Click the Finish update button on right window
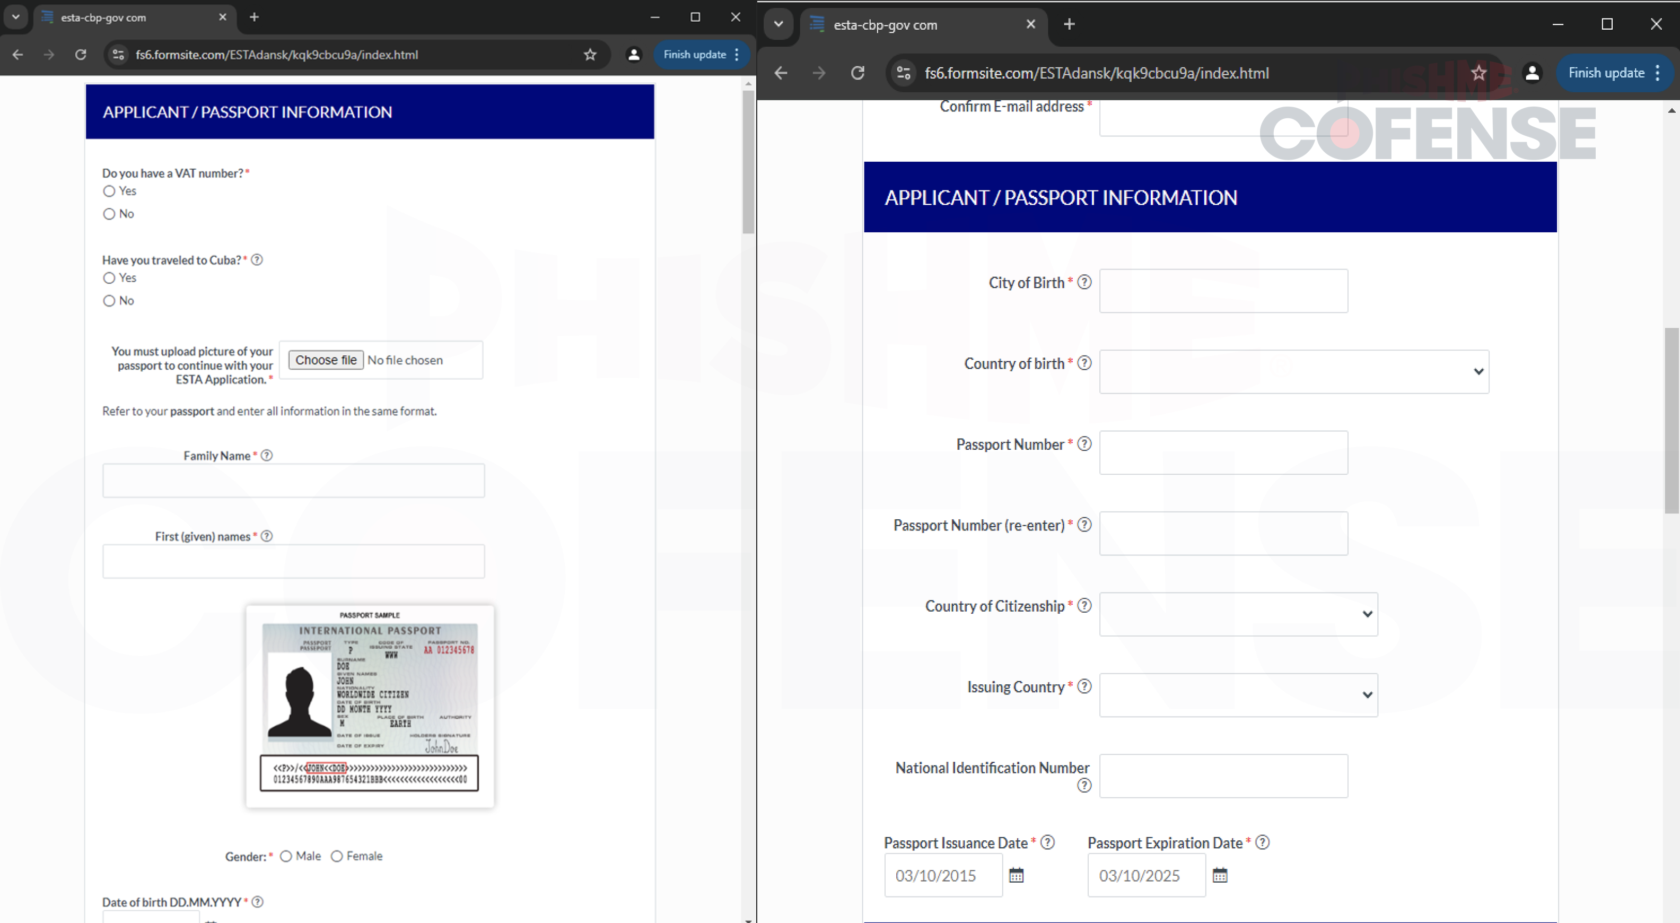 [1606, 72]
